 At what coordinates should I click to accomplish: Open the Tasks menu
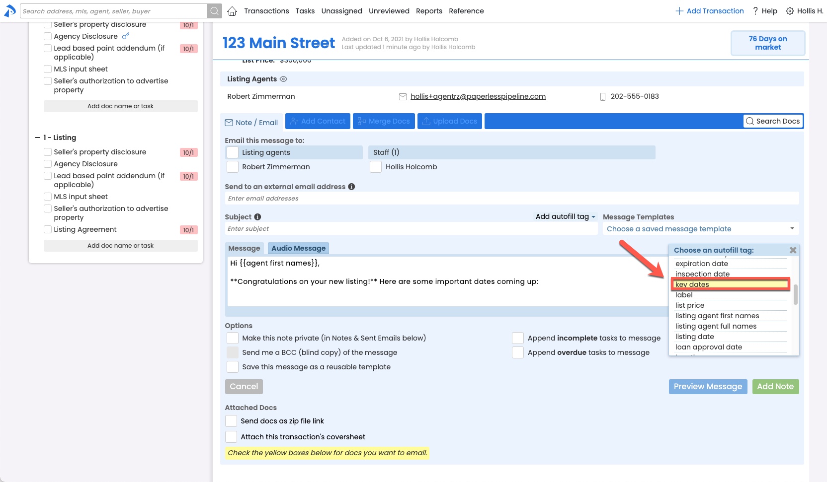point(305,11)
